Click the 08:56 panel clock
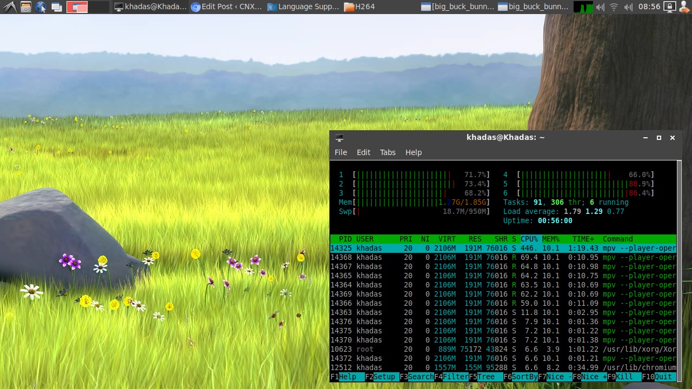The width and height of the screenshot is (692, 389). 649,7
